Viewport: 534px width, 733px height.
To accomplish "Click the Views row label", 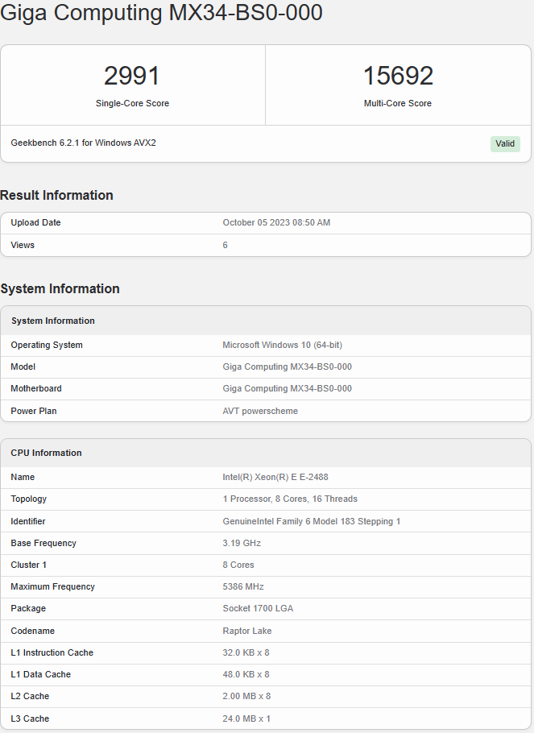I will [23, 245].
